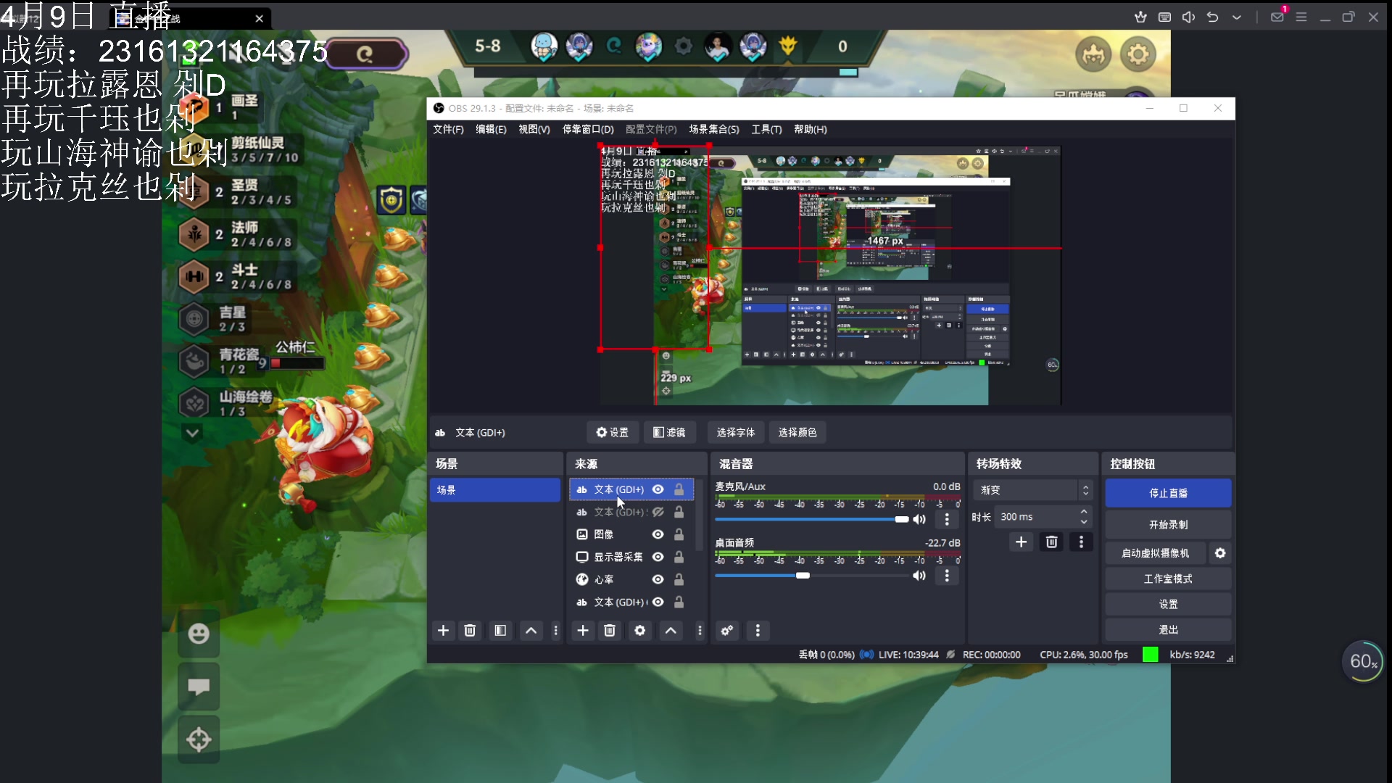Hide the 图像 source
1392x783 pixels.
(658, 534)
